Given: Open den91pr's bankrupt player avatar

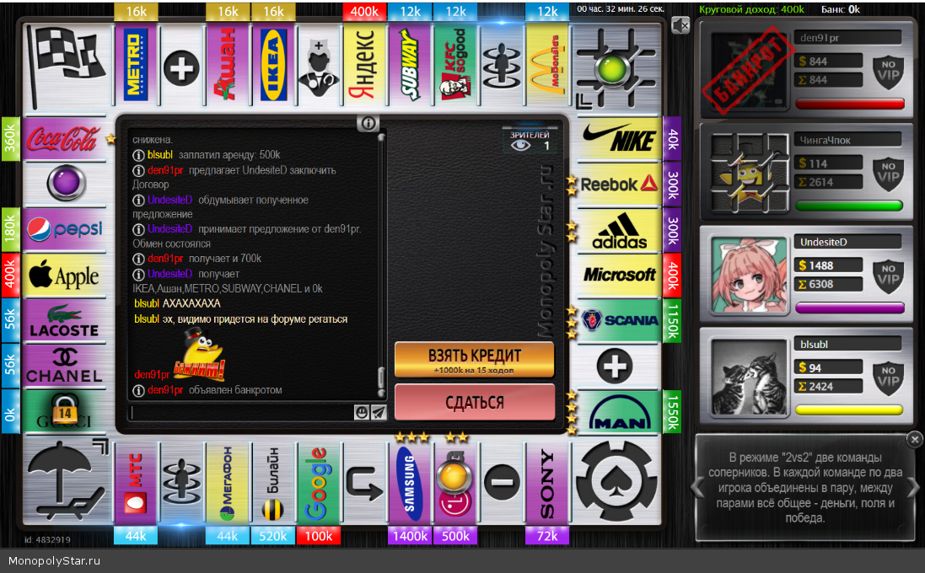Looking at the screenshot, I should (750, 70).
